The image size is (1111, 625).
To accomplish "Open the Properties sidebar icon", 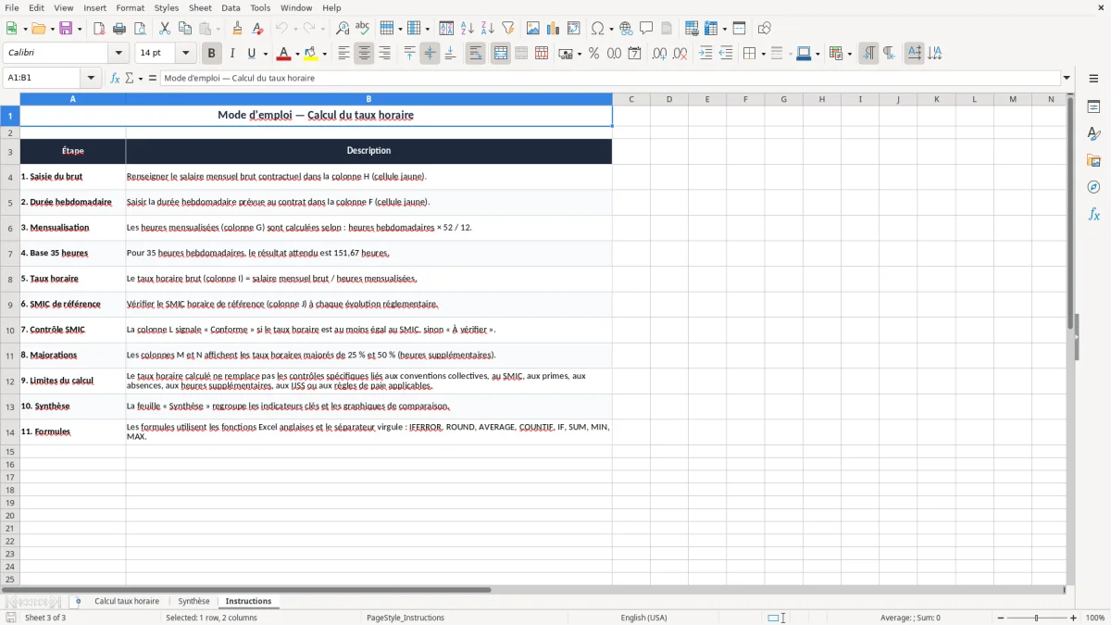I will coord(1093,106).
